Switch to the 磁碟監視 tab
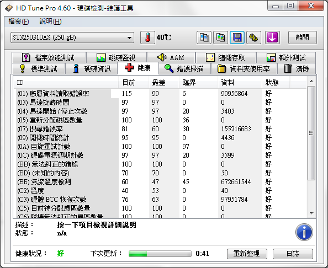 coord(117,57)
